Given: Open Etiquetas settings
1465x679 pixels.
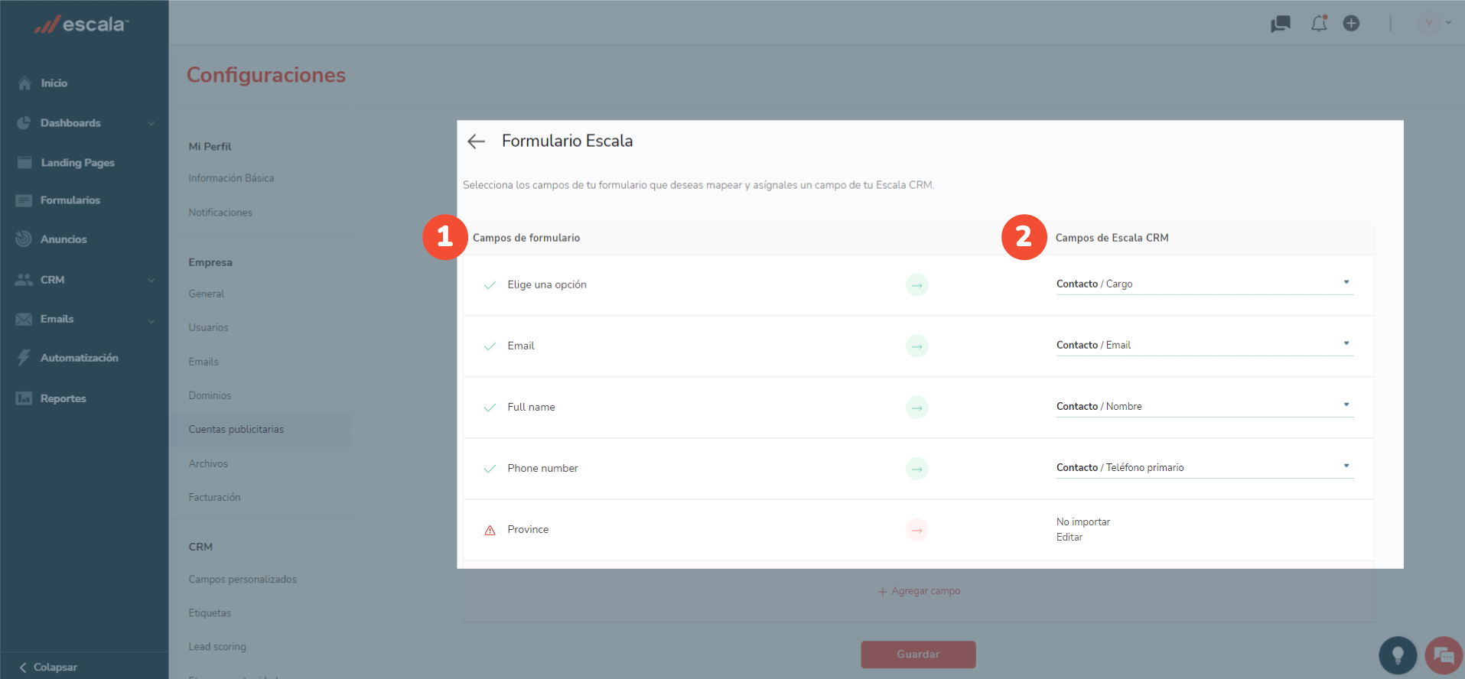Looking at the screenshot, I should point(210,613).
